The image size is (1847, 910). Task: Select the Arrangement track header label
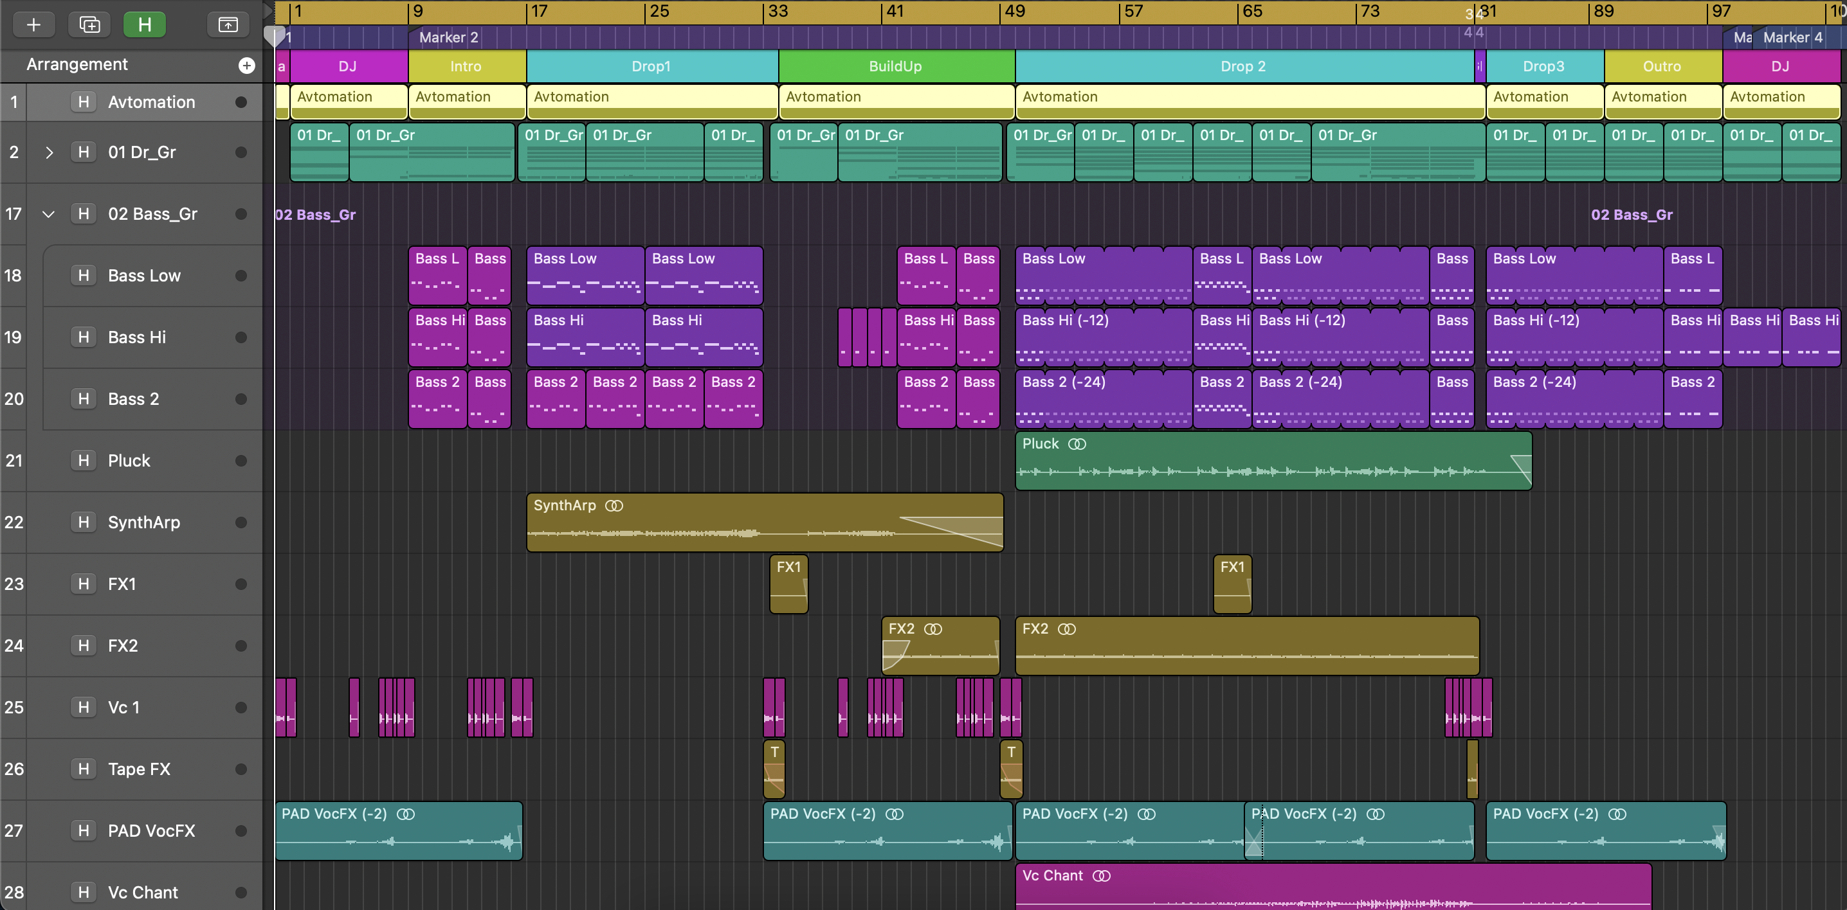pos(77,64)
